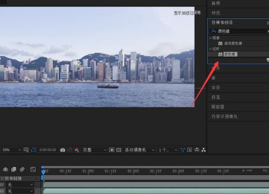Select the second layer's duration bar
The image size is (269, 194).
156,191
